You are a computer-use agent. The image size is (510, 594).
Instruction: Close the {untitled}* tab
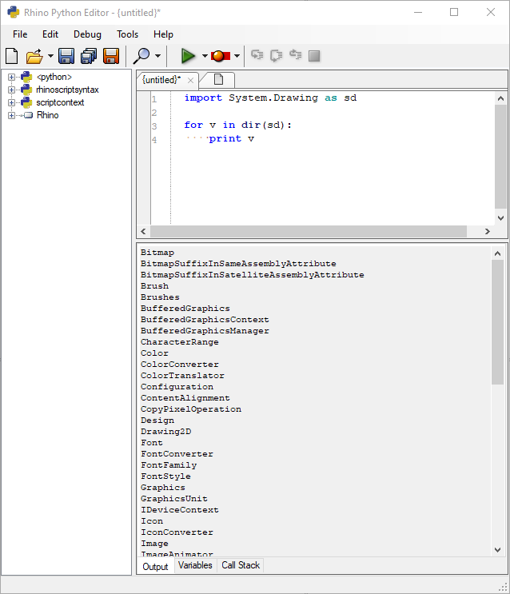190,80
